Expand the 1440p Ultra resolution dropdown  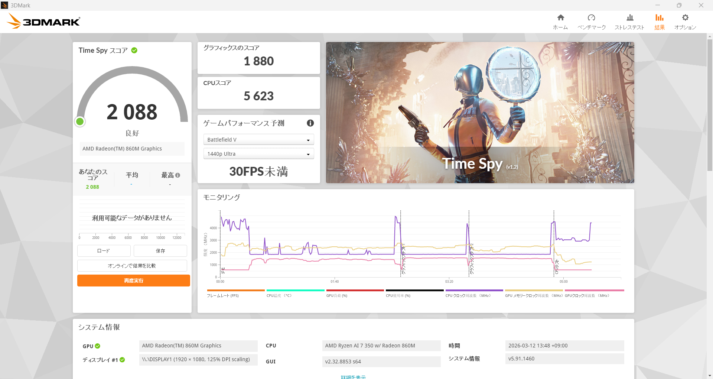tap(258, 154)
